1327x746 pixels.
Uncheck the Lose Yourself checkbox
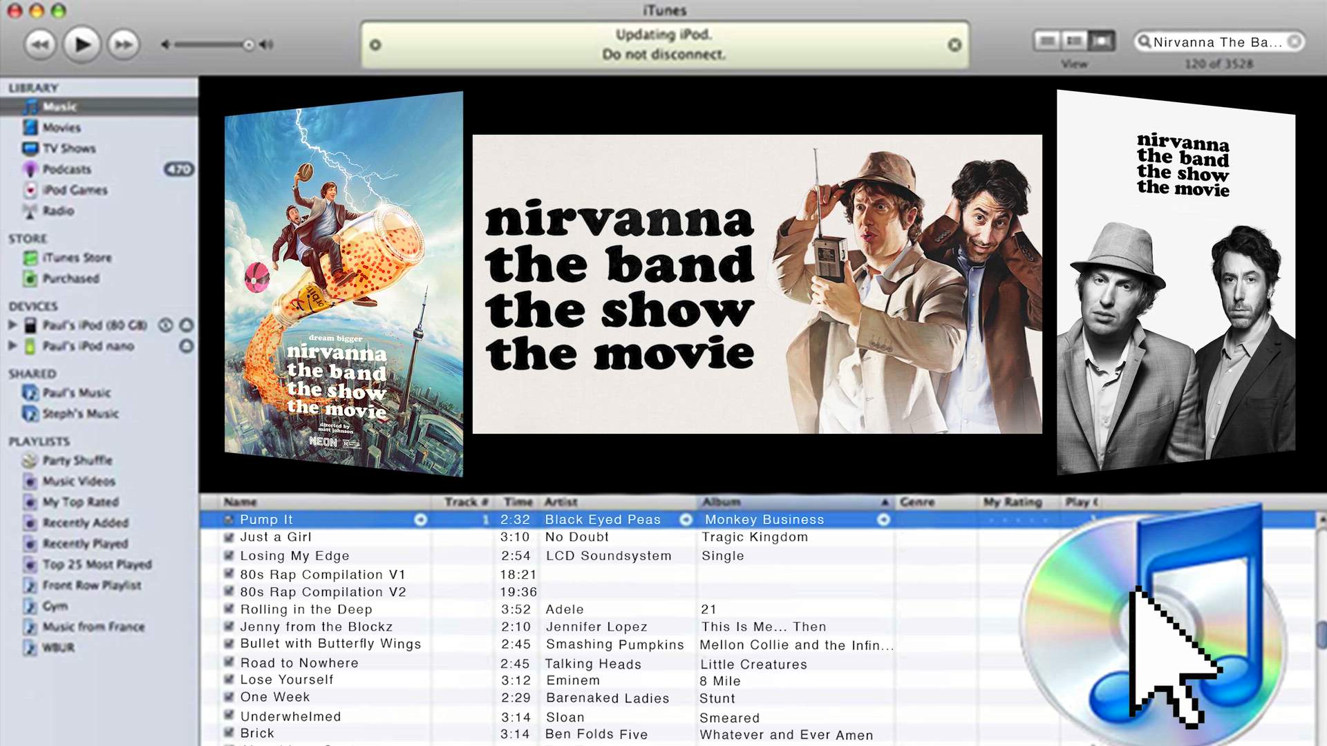tap(229, 680)
